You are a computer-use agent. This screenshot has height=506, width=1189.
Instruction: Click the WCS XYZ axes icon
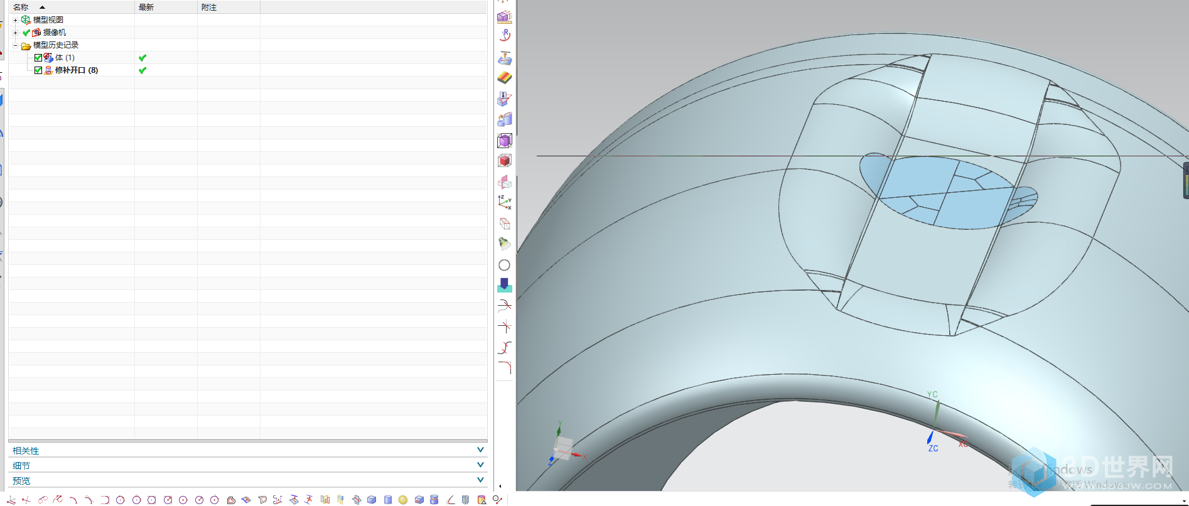505,202
